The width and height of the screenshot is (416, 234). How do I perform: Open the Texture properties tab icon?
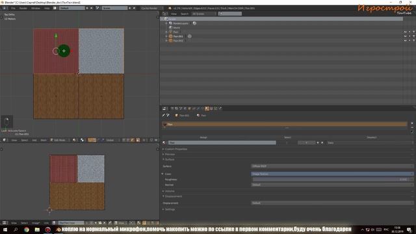pyautogui.click(x=211, y=109)
